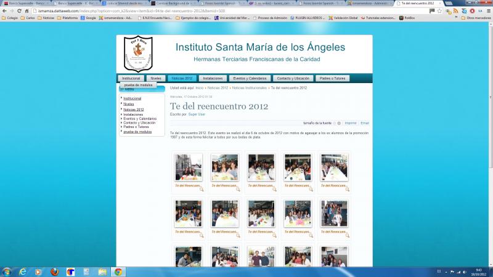Image resolution: width=493 pixels, height=277 pixels.
Task: Open the Niveles menu tab
Action: [156, 79]
